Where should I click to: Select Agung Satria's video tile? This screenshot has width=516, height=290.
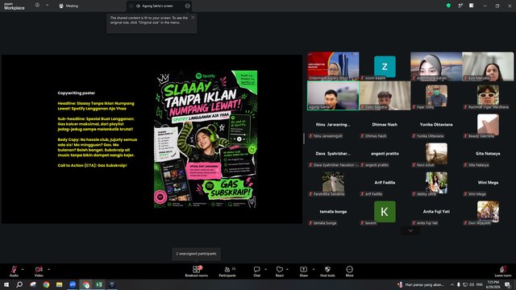(x=333, y=96)
